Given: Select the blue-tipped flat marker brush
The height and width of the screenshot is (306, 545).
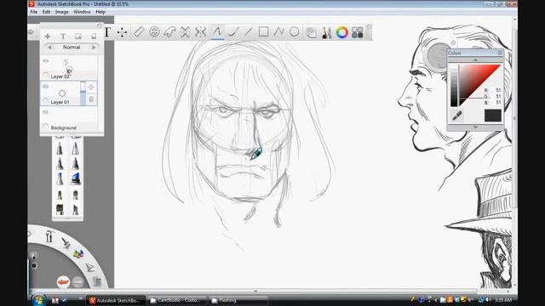Looking at the screenshot, I should pyautogui.click(x=76, y=178).
